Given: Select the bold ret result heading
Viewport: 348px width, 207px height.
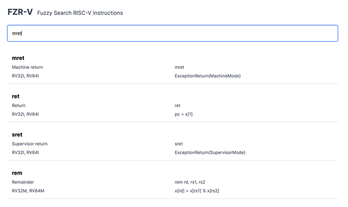Looking at the screenshot, I should pos(15,96).
